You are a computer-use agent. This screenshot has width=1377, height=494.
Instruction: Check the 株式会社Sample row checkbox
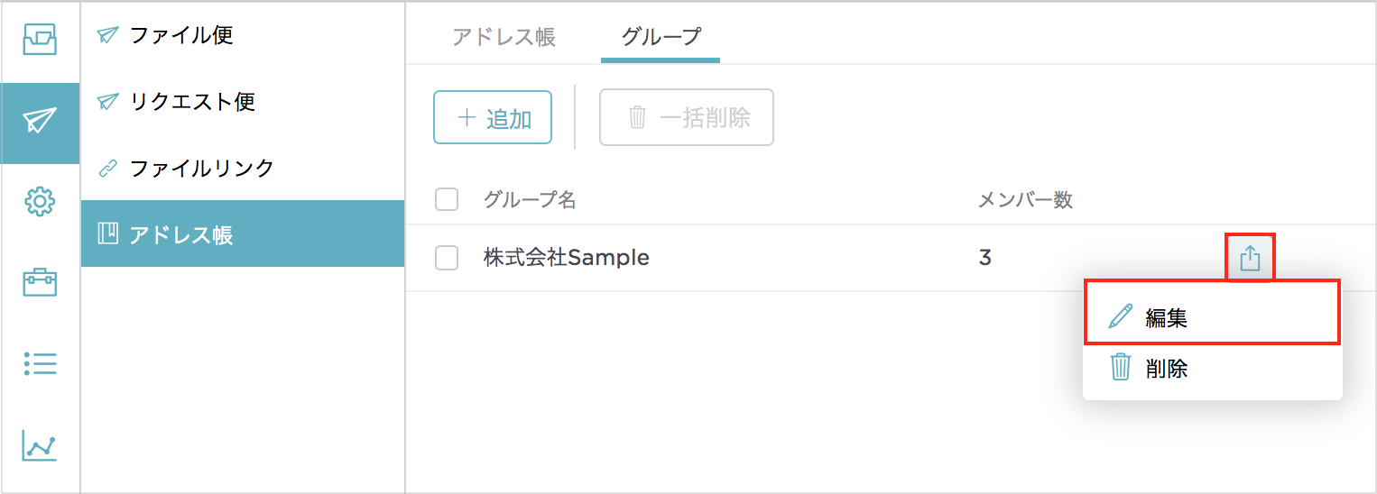coord(447,258)
